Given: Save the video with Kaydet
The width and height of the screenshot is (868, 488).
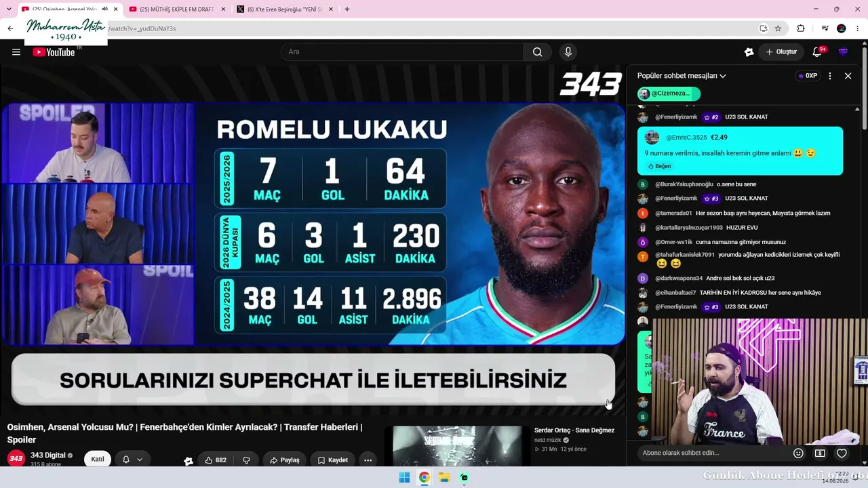Looking at the screenshot, I should point(332,460).
